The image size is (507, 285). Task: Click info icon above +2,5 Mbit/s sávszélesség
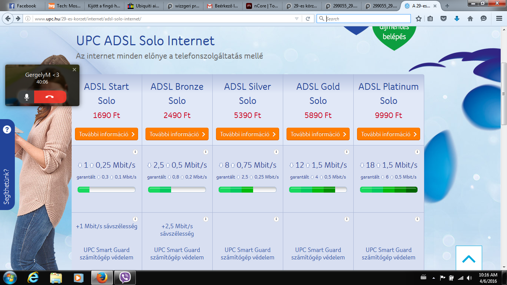(x=206, y=219)
